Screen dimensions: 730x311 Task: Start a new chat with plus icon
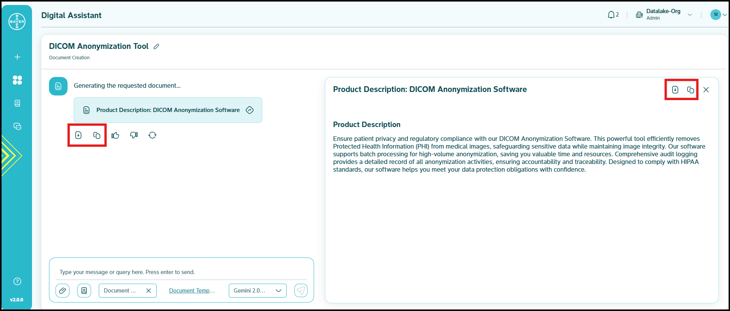click(x=17, y=57)
